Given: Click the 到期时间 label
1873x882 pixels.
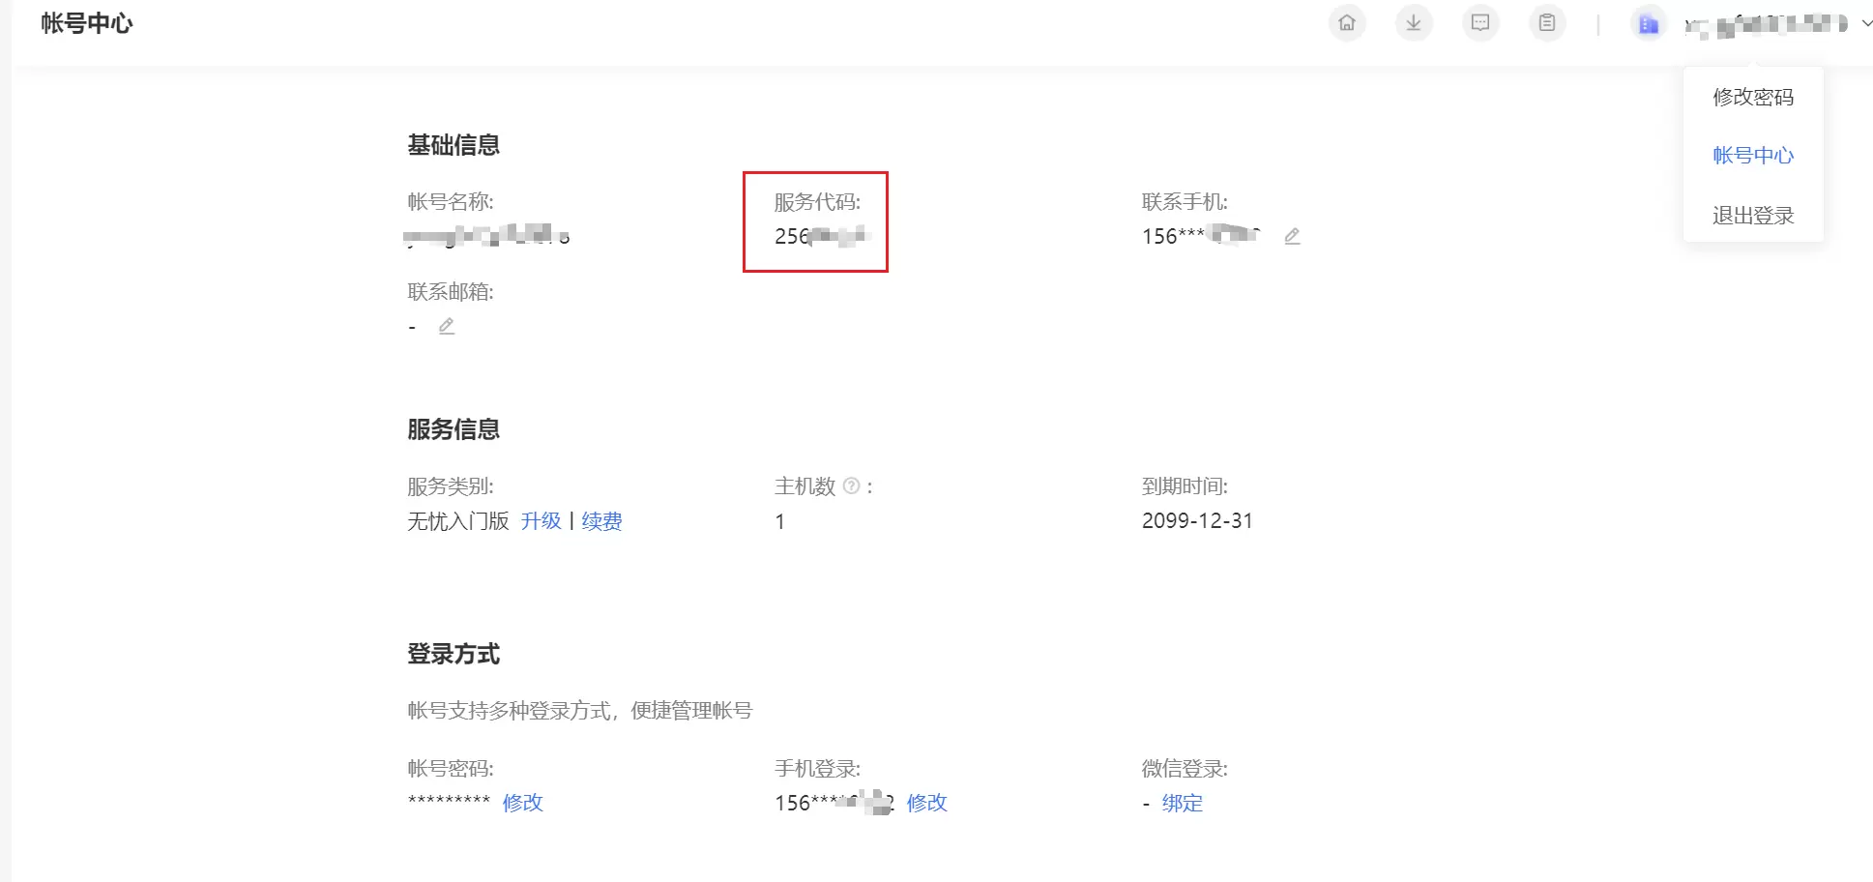Looking at the screenshot, I should tap(1185, 486).
